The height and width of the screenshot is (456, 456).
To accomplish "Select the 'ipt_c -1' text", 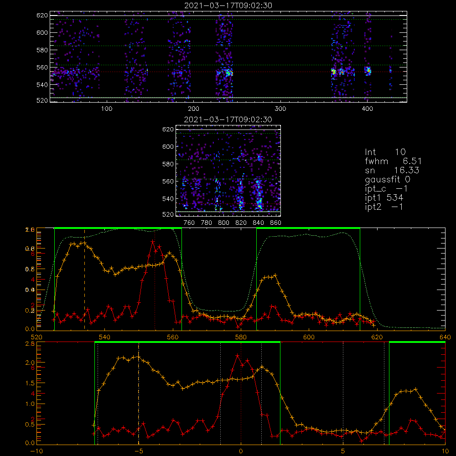I will pos(387,188).
